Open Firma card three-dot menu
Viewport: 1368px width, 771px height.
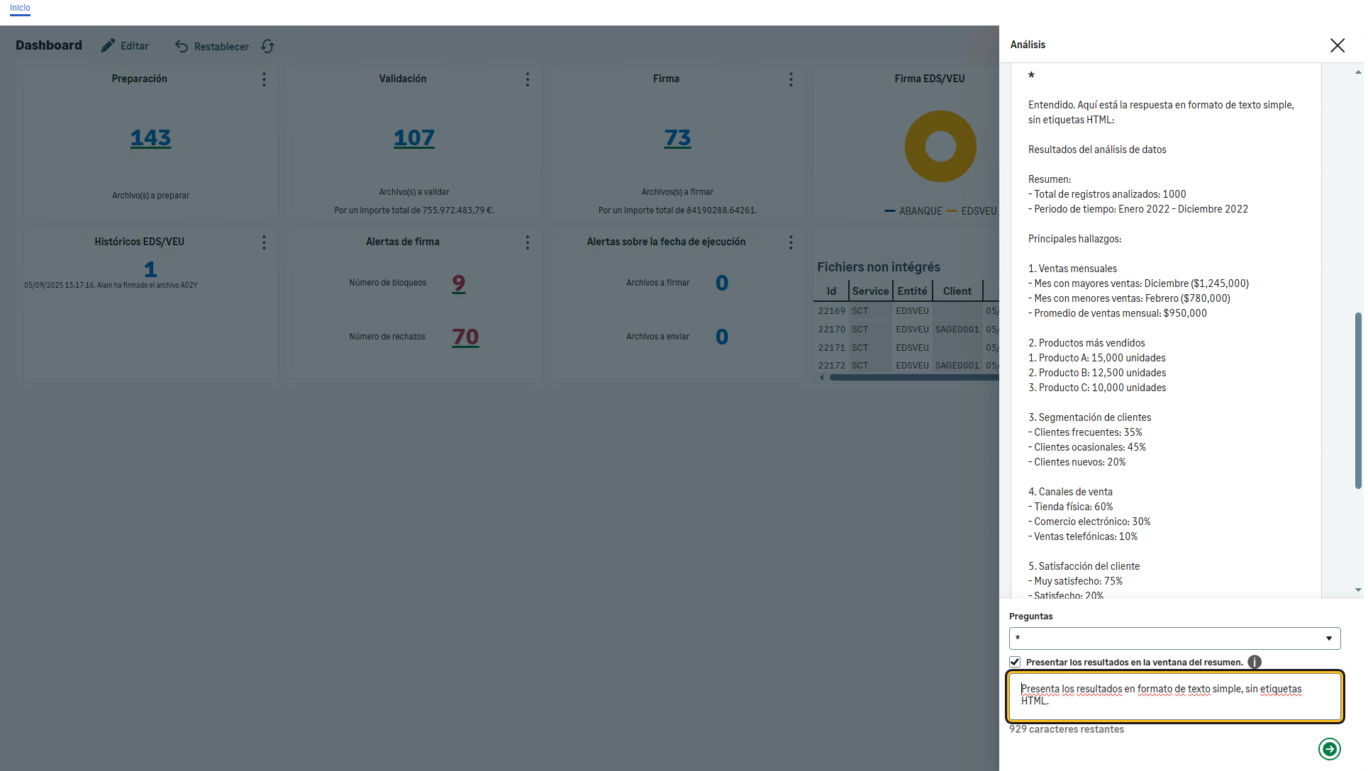tap(791, 79)
